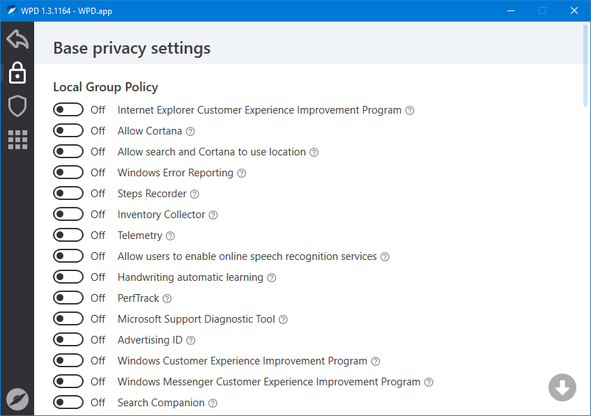Image resolution: width=591 pixels, height=416 pixels.
Task: Click the 'PerfTrack' label text
Action: 138,298
